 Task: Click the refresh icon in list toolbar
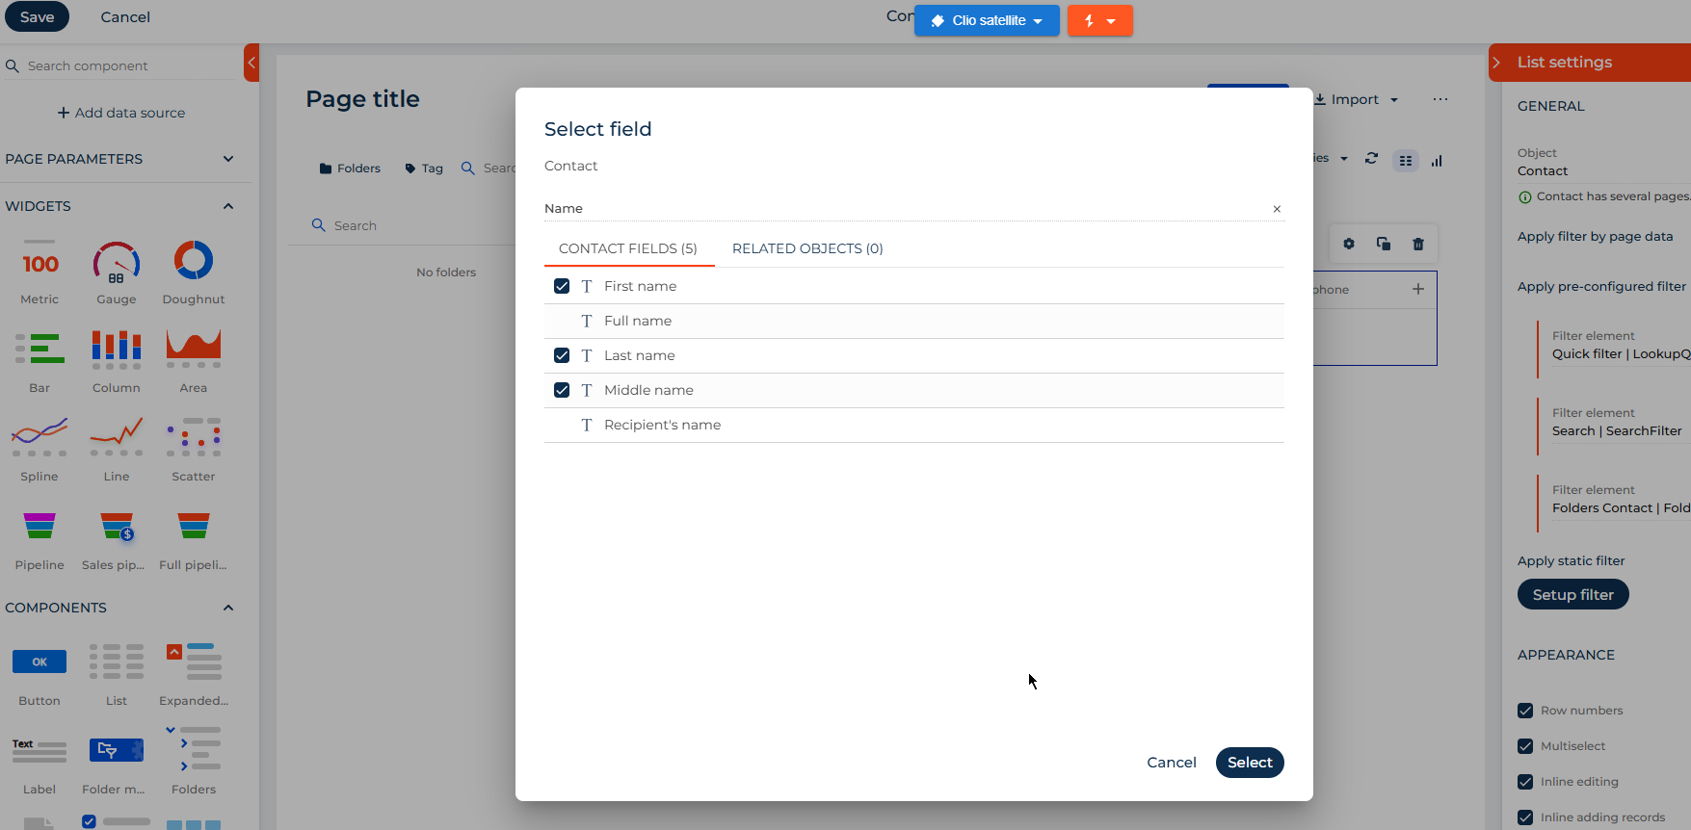[x=1371, y=159]
